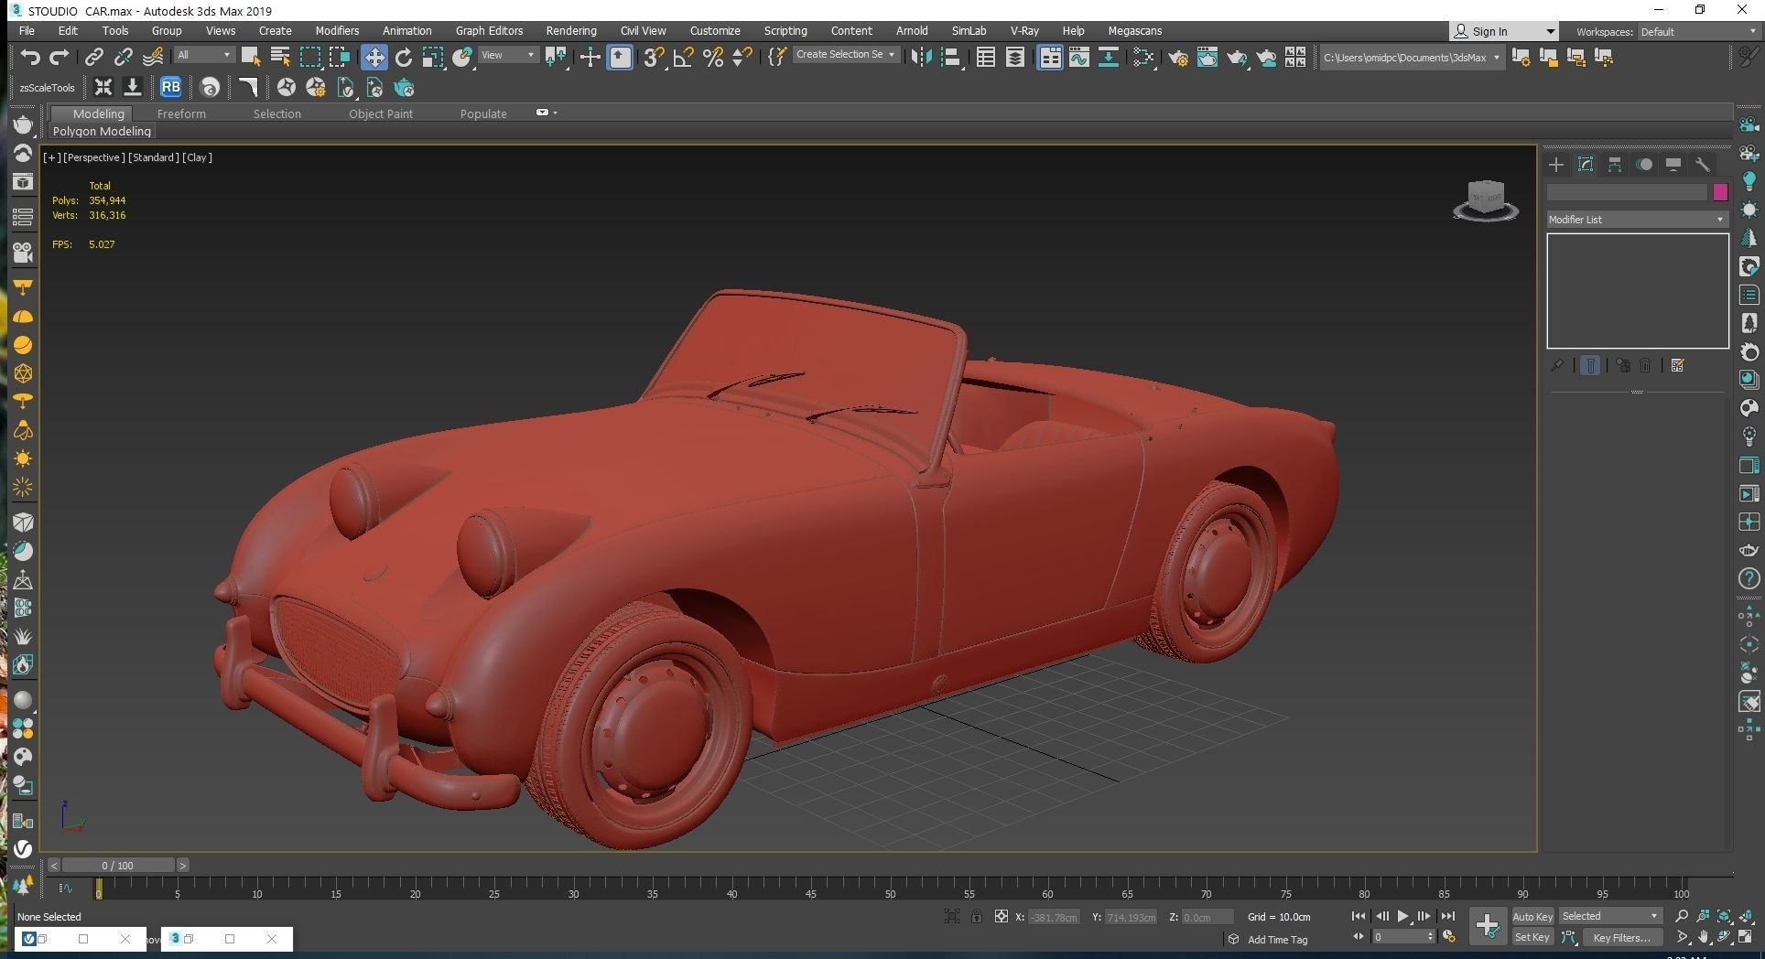
Task: Switch to the Object Paint ribbon tab
Action: tap(381, 113)
